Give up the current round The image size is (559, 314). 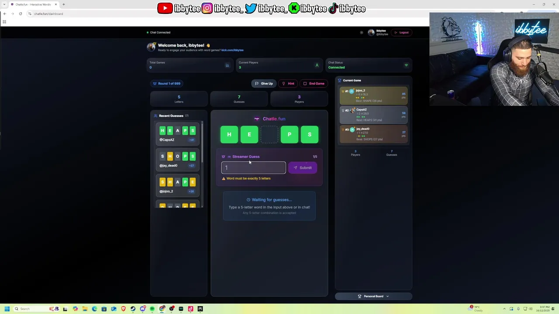coord(264,83)
